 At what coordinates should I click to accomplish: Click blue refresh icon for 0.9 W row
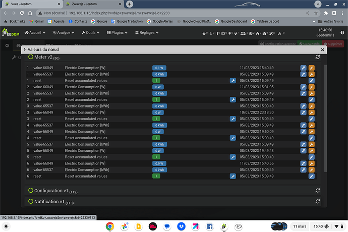click(303, 163)
